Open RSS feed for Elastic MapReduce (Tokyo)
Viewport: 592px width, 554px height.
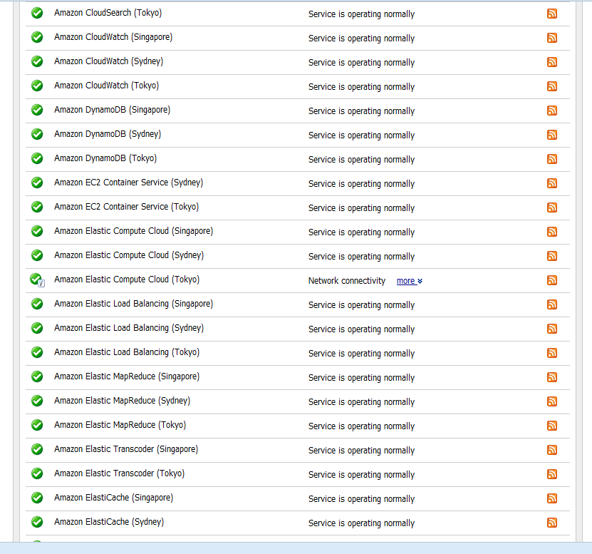pyautogui.click(x=552, y=426)
